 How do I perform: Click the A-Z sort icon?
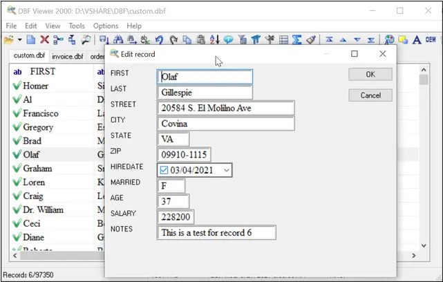214,39
